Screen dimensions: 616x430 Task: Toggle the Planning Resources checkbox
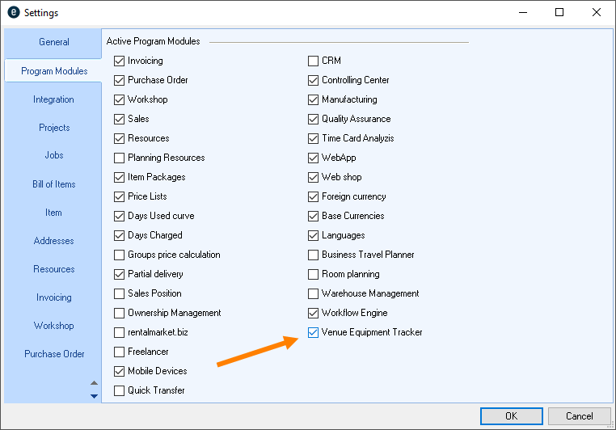pos(120,158)
